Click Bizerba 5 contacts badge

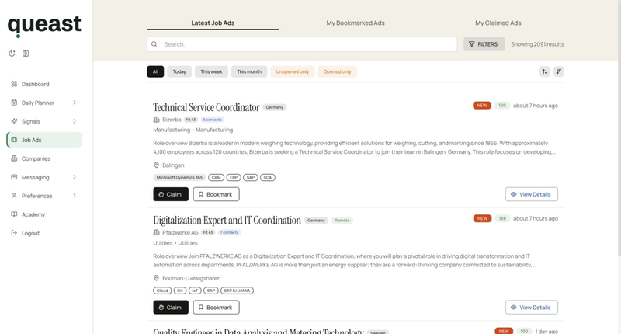(213, 120)
